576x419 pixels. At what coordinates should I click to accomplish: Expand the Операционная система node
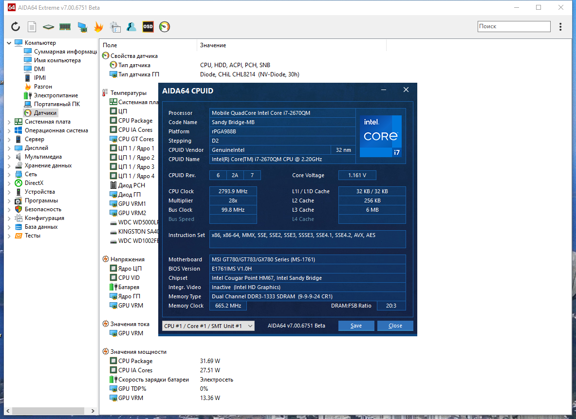pos(9,131)
